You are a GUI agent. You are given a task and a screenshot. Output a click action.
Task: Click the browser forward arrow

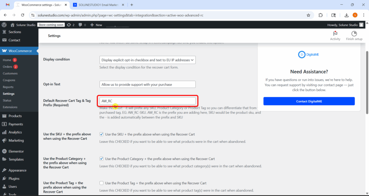(14, 15)
